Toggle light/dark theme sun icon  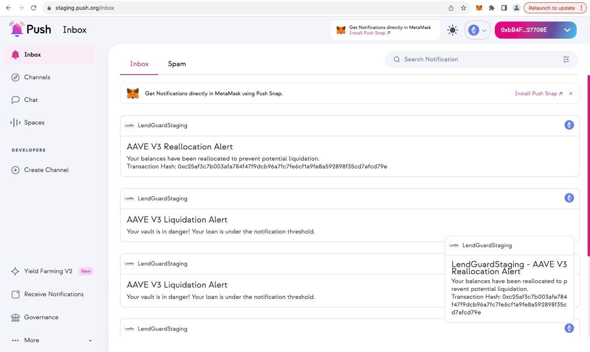point(453,30)
